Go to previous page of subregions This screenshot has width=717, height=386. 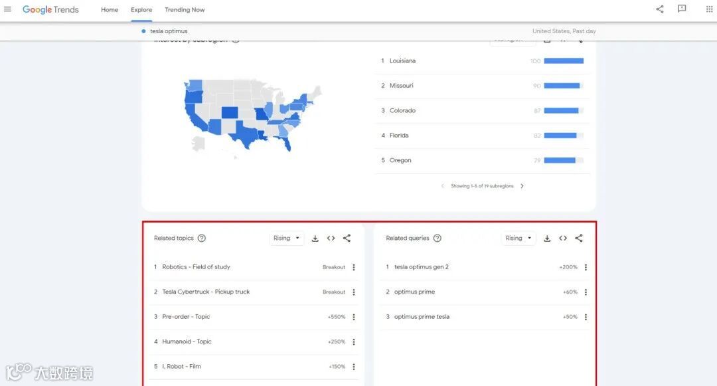[x=442, y=186]
